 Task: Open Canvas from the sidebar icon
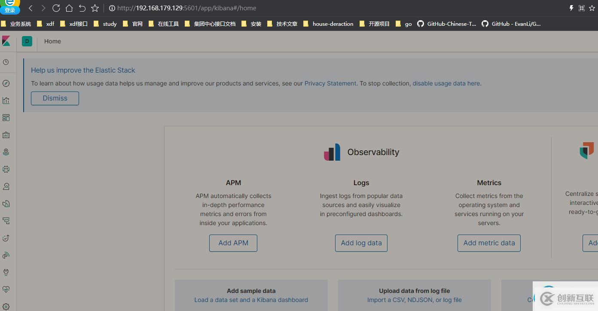(6, 135)
